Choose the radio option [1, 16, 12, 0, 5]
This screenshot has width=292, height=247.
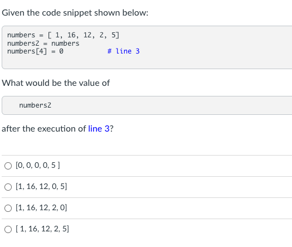point(8,187)
